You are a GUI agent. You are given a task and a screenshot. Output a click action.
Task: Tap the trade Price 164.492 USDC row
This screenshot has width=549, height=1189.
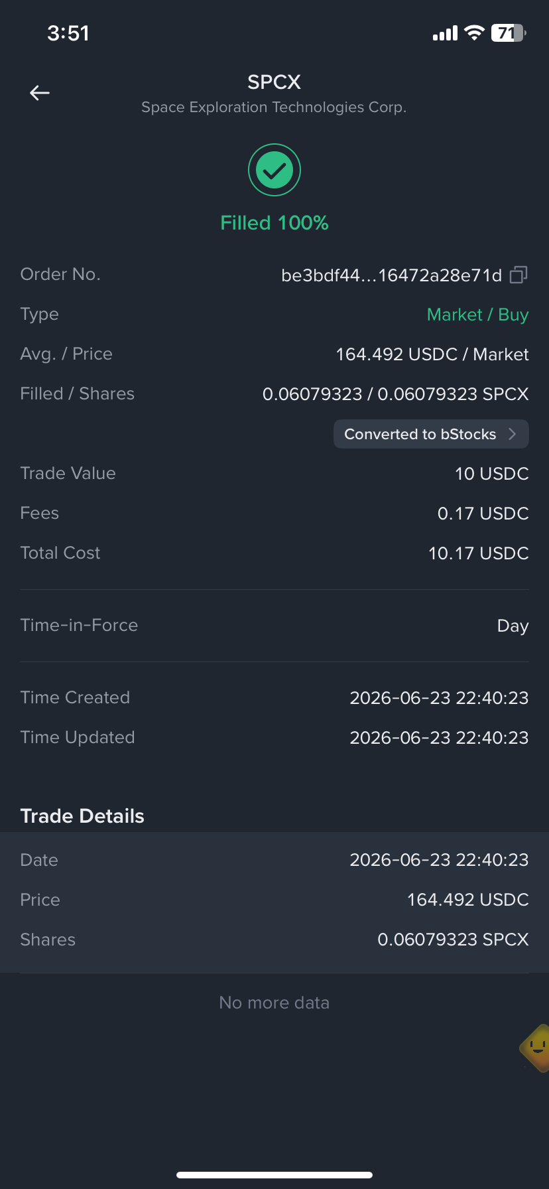pos(274,900)
